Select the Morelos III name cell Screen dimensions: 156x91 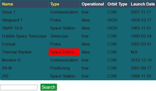point(24,60)
